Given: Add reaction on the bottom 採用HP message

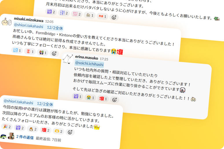Looking at the screenshot, I should (70, 132).
